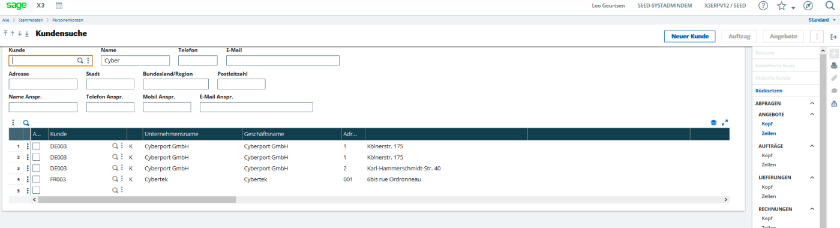The width and height of the screenshot is (840, 228).
Task: Collapse the ABFRAGEN section
Action: tap(812, 103)
